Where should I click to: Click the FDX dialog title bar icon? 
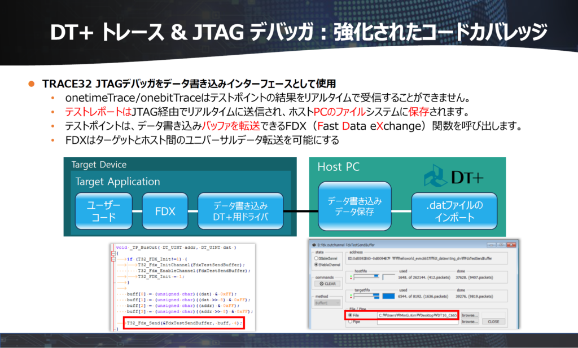(x=314, y=245)
